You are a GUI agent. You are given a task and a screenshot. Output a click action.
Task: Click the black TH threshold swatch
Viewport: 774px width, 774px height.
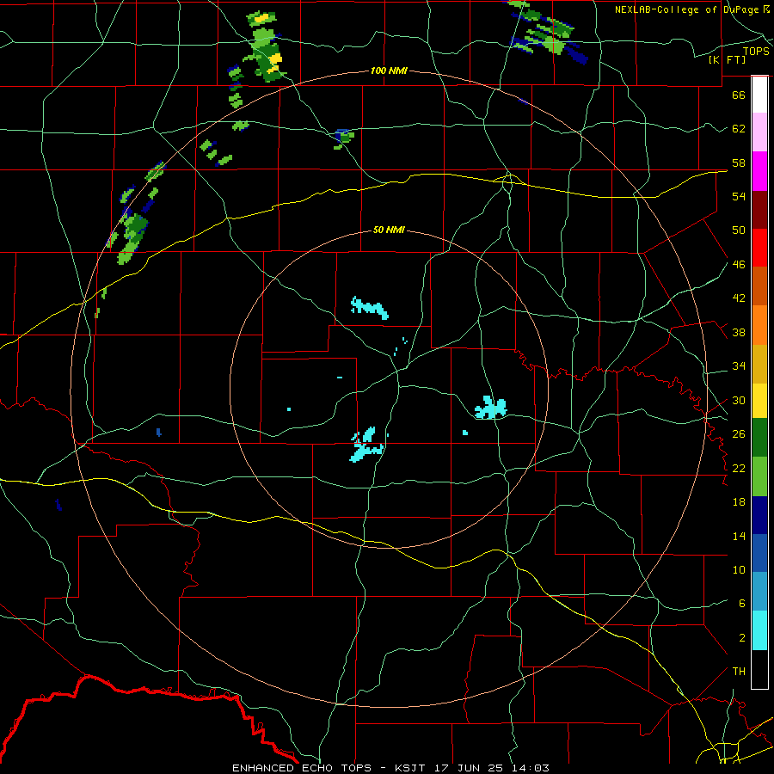(x=759, y=669)
